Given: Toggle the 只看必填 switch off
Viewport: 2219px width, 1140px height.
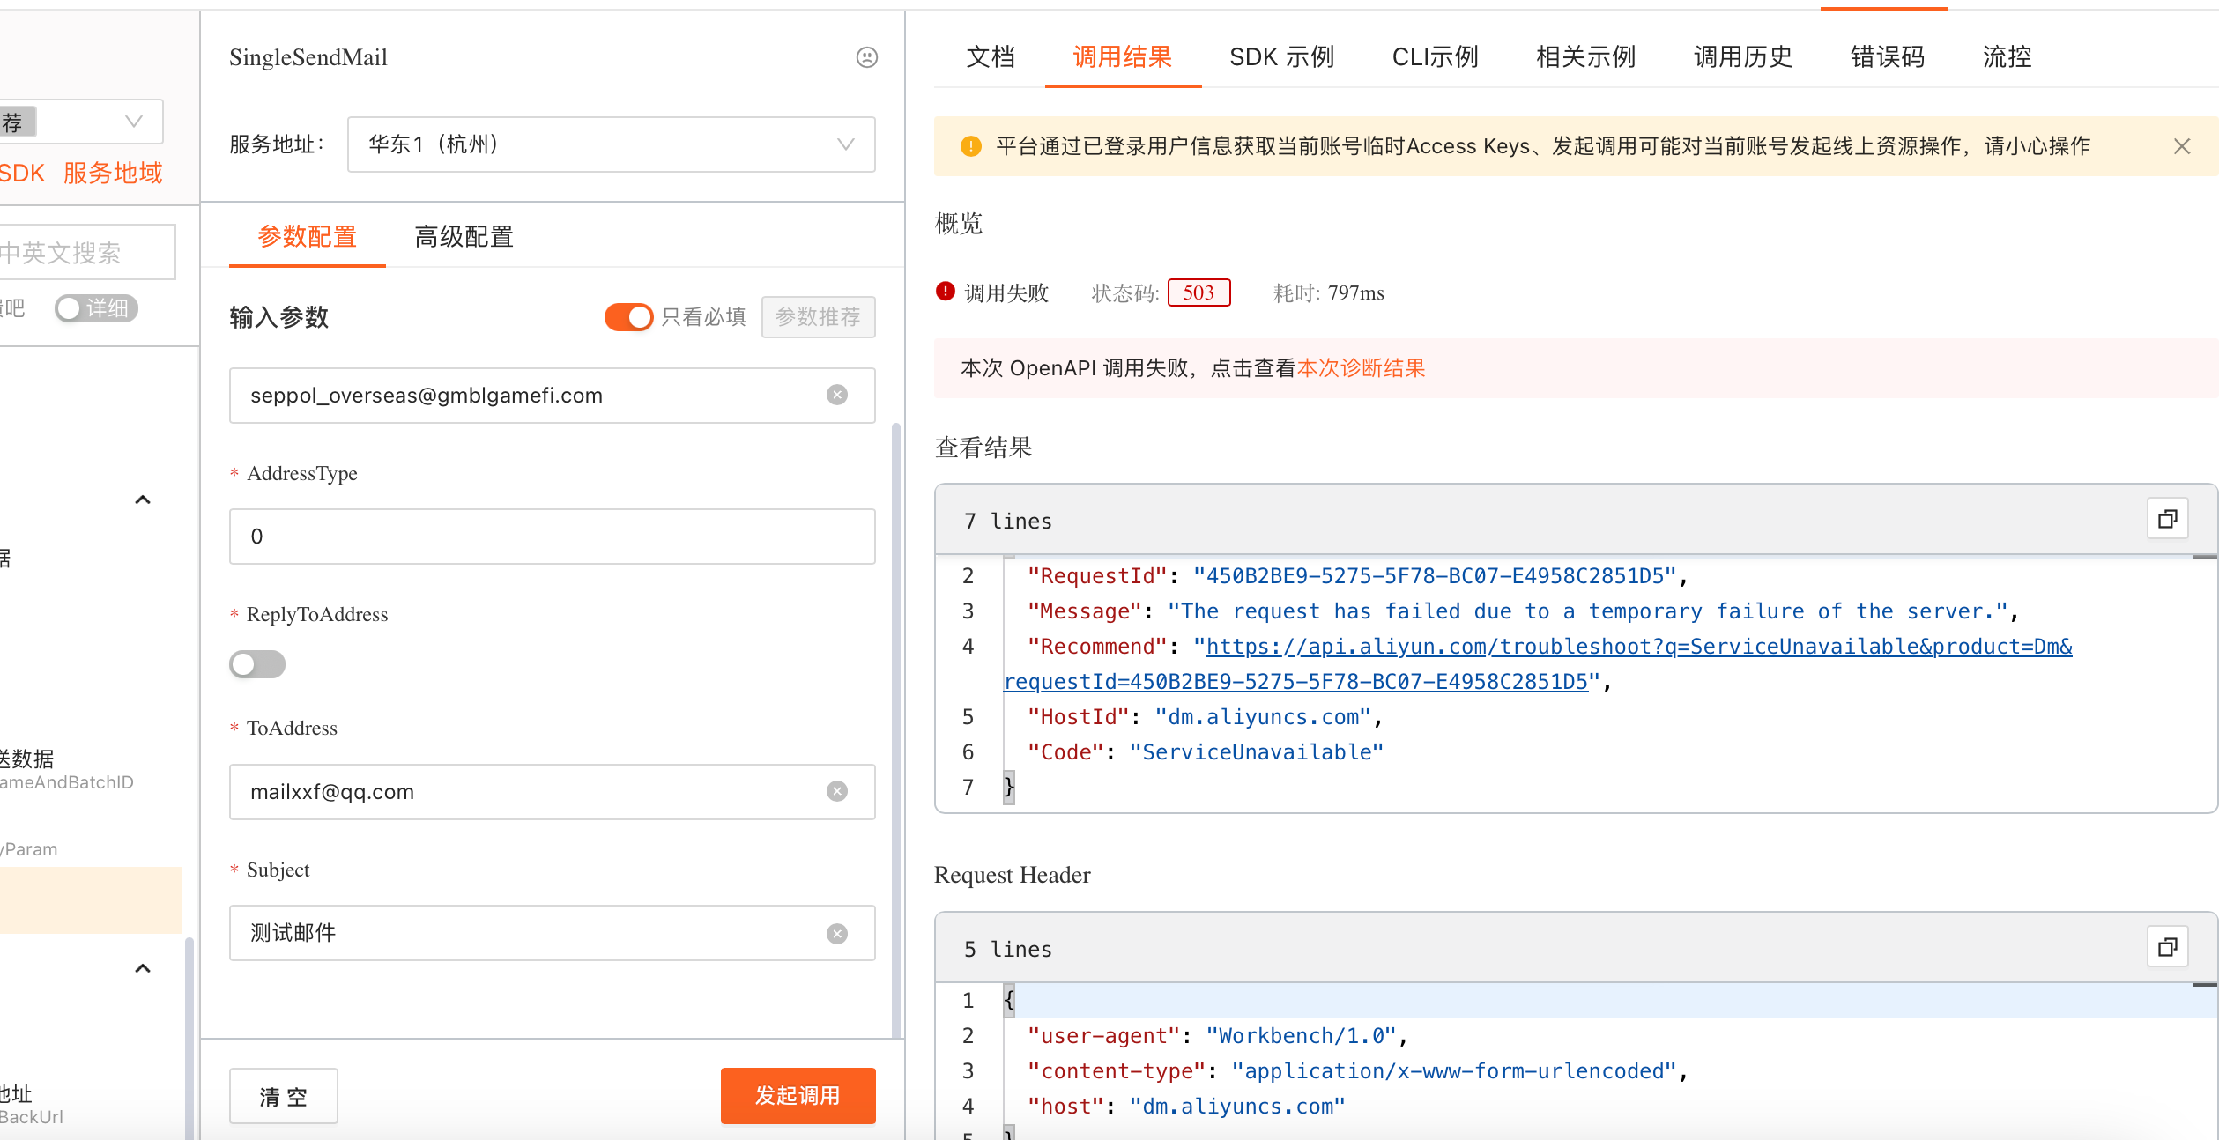Looking at the screenshot, I should coord(628,316).
